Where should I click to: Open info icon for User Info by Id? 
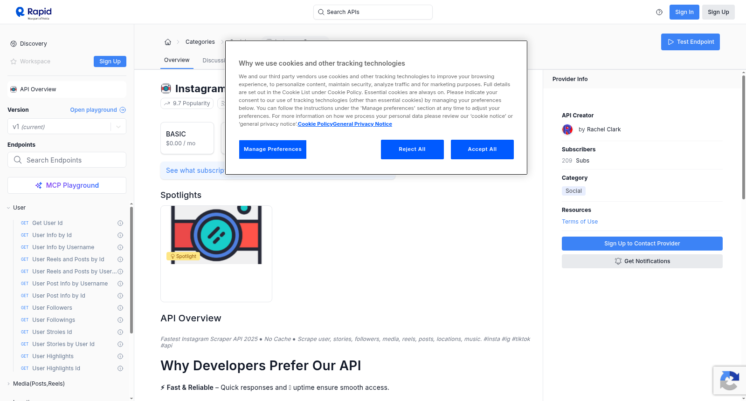(120, 235)
